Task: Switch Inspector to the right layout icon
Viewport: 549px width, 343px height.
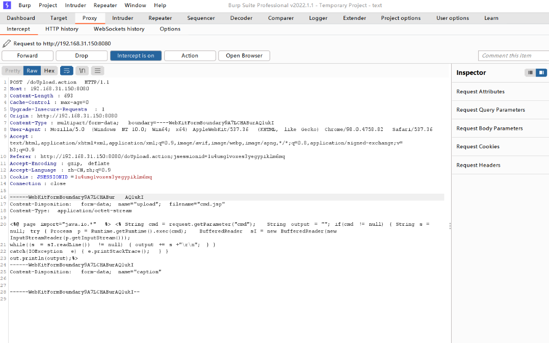Action: [541, 72]
